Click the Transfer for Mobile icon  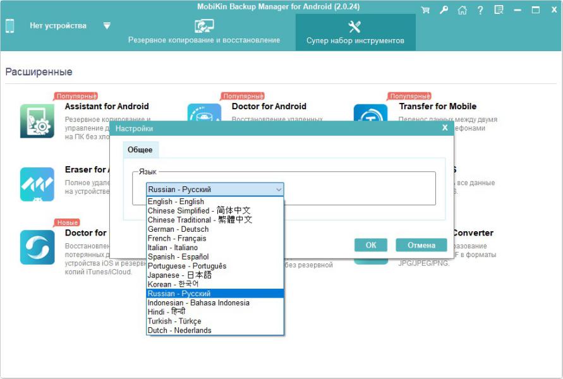(370, 117)
